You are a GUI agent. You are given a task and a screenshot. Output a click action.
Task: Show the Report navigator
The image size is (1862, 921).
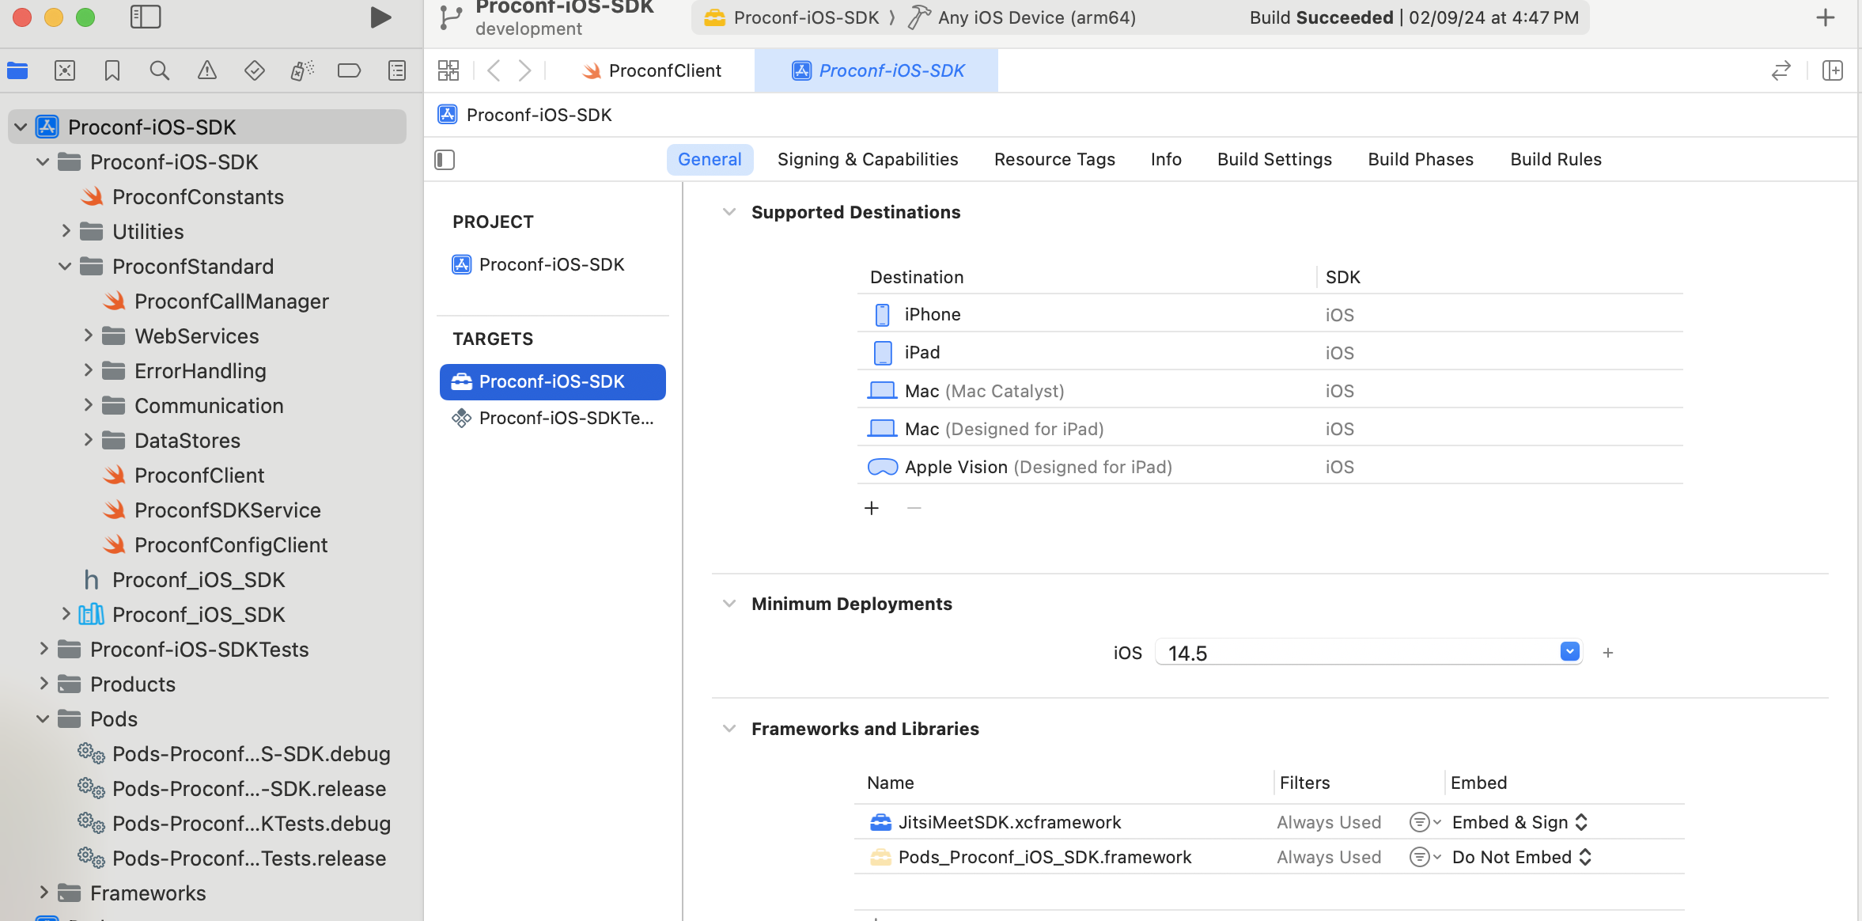pyautogui.click(x=396, y=70)
